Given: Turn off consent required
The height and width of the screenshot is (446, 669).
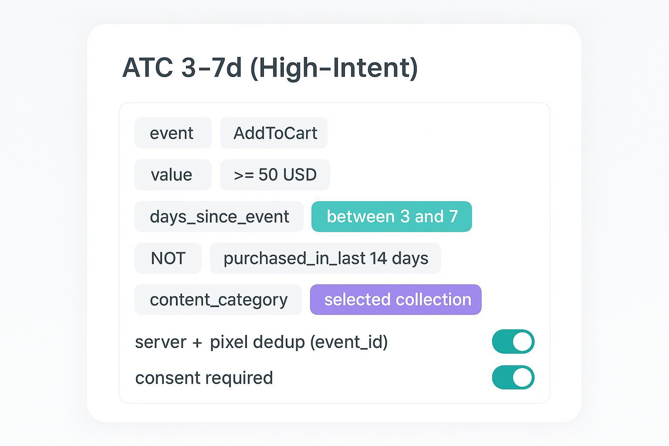Looking at the screenshot, I should [513, 377].
